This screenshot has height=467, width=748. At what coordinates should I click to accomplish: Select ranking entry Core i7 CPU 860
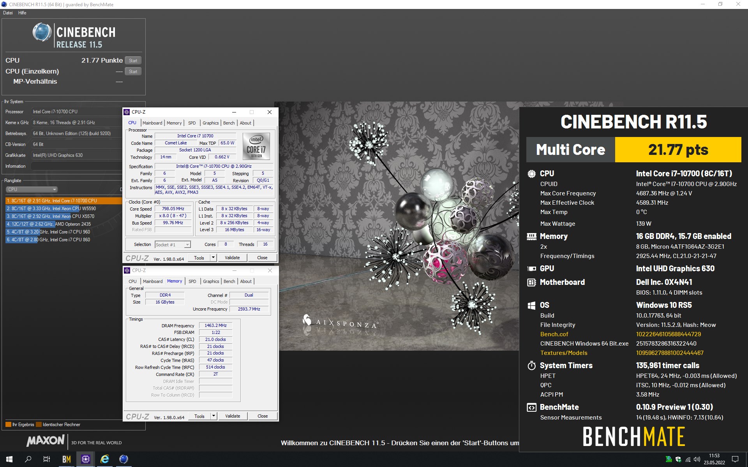(x=64, y=240)
